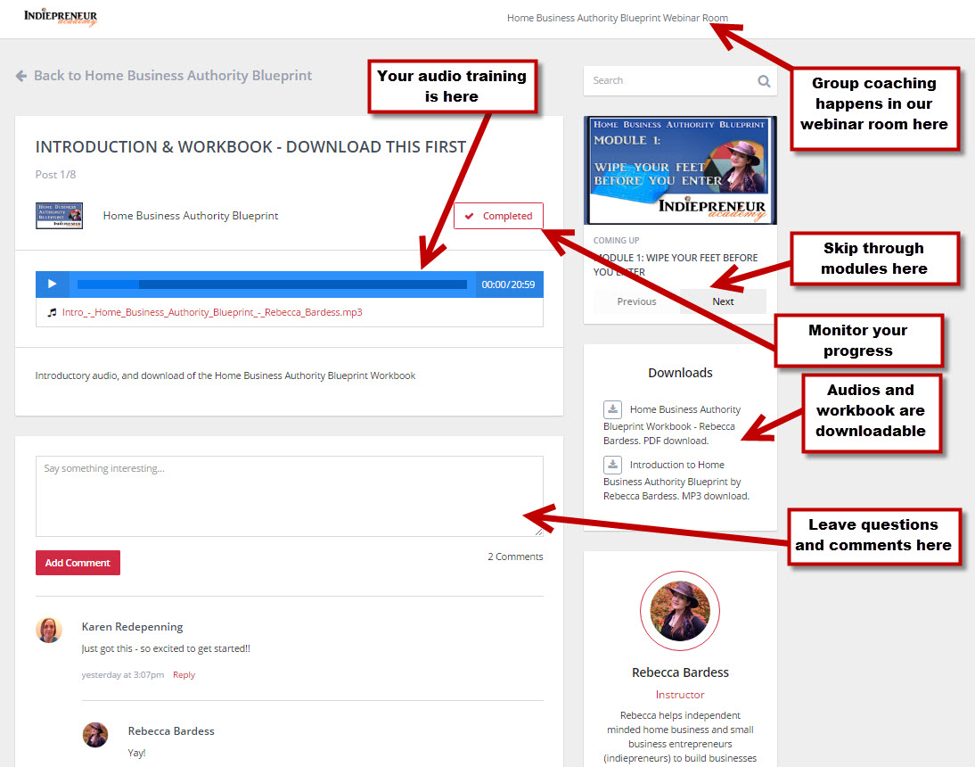Open the Intro Home Business Authority Blueprint mp3 link
Image resolution: width=975 pixels, height=767 pixels.
pyautogui.click(x=212, y=312)
